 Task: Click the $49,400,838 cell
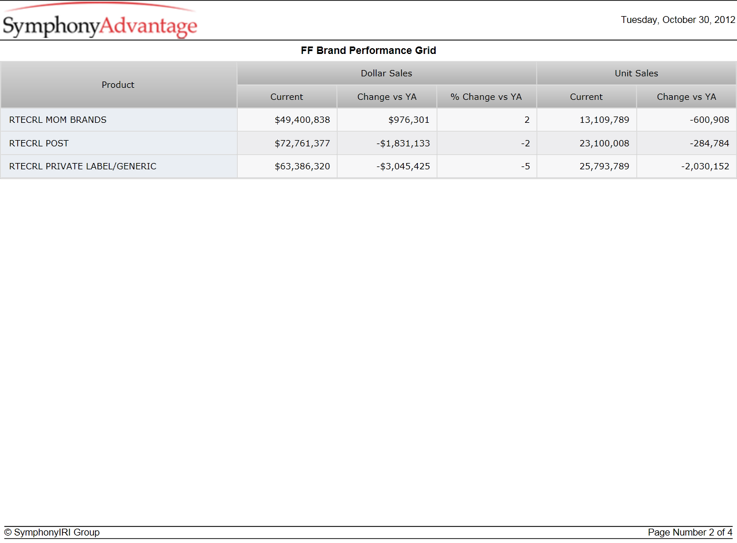[287, 120]
